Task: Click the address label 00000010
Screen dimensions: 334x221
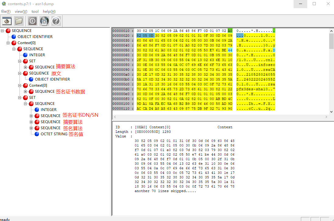Action: pyautogui.click(x=121, y=31)
